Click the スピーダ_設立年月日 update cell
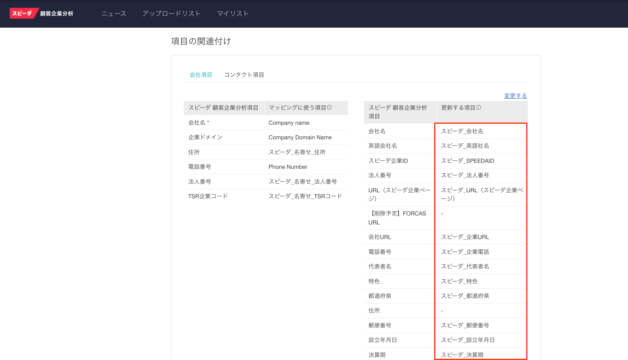 point(468,340)
